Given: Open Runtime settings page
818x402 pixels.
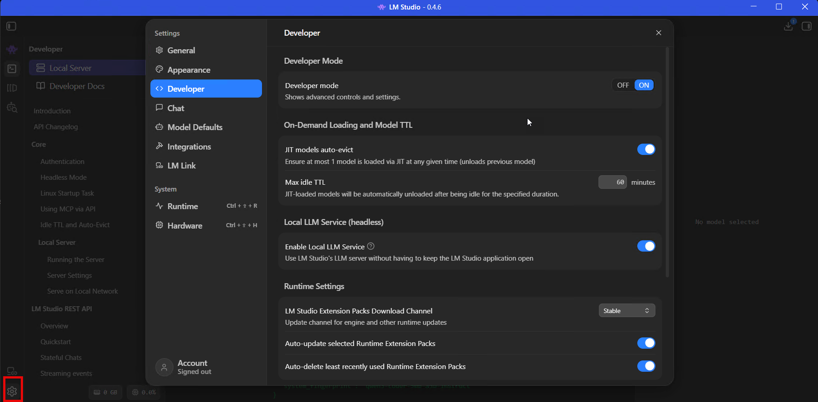Looking at the screenshot, I should point(206,206).
